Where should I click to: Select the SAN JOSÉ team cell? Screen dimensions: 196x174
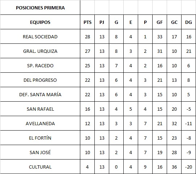40,152
